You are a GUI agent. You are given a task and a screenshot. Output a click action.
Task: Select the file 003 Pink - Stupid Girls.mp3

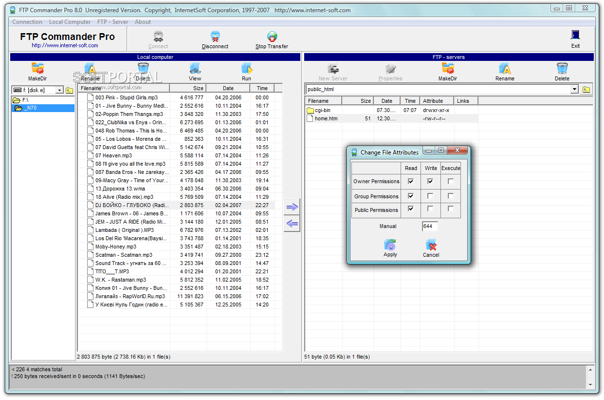coord(127,97)
